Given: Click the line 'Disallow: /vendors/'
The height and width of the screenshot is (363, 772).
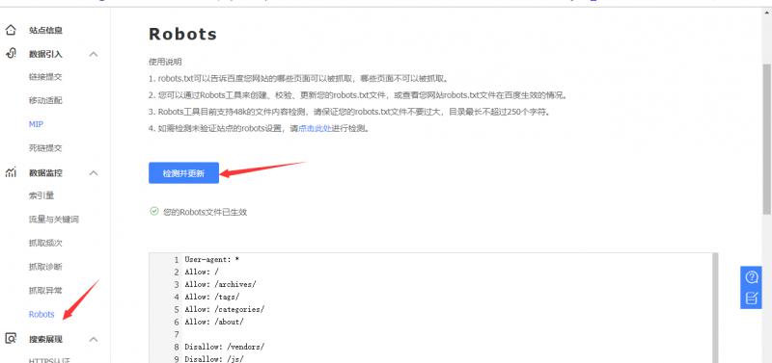Looking at the screenshot, I should [225, 347].
